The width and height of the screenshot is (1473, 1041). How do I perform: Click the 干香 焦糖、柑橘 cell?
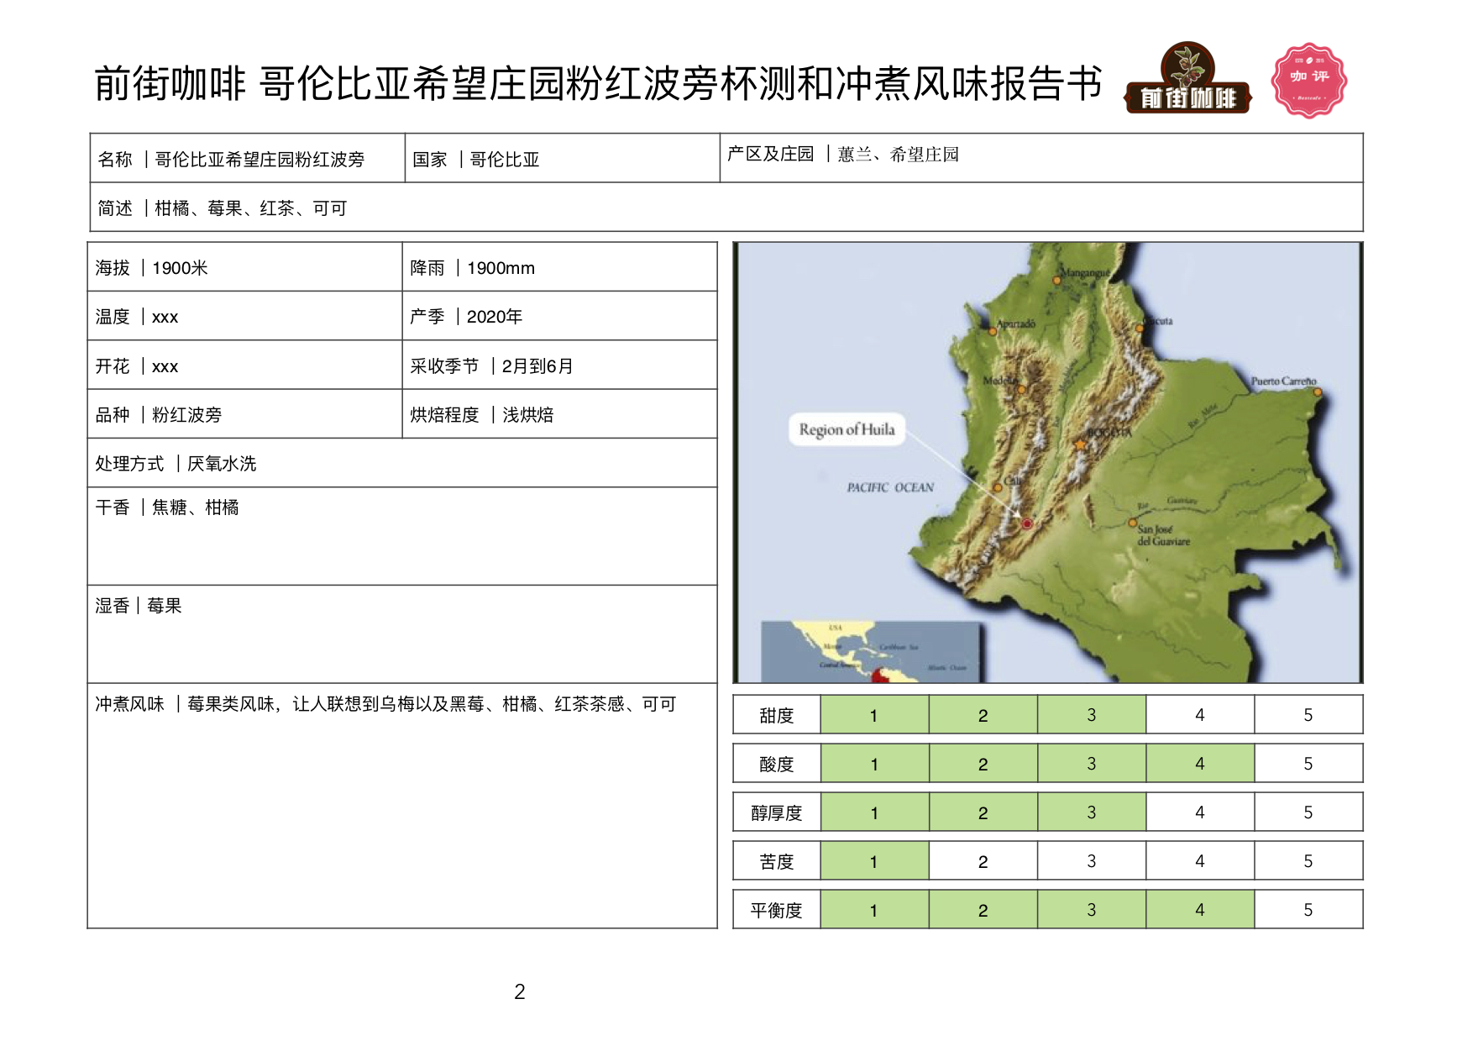(402, 536)
